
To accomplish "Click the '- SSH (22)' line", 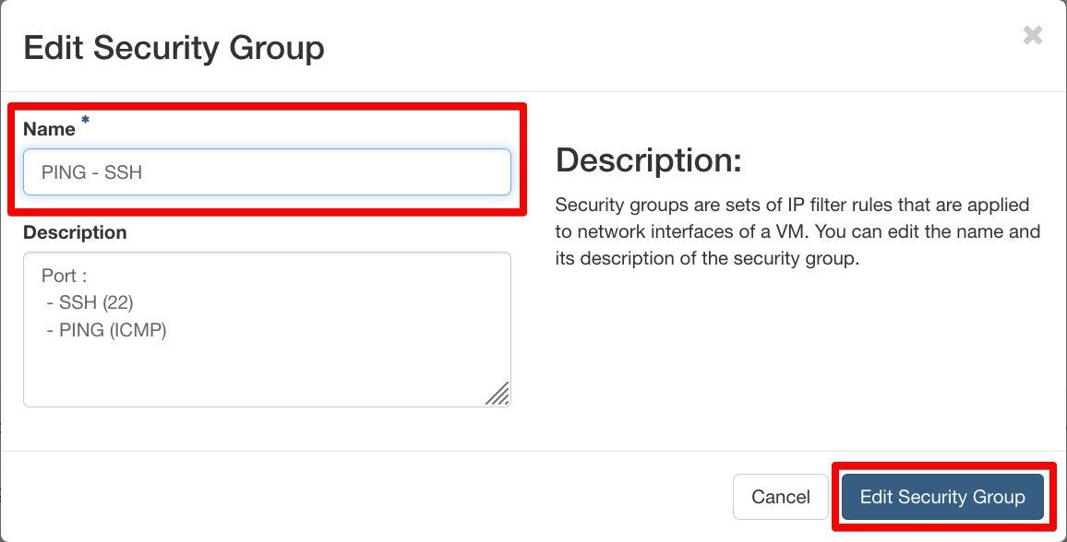I will click(x=90, y=302).
